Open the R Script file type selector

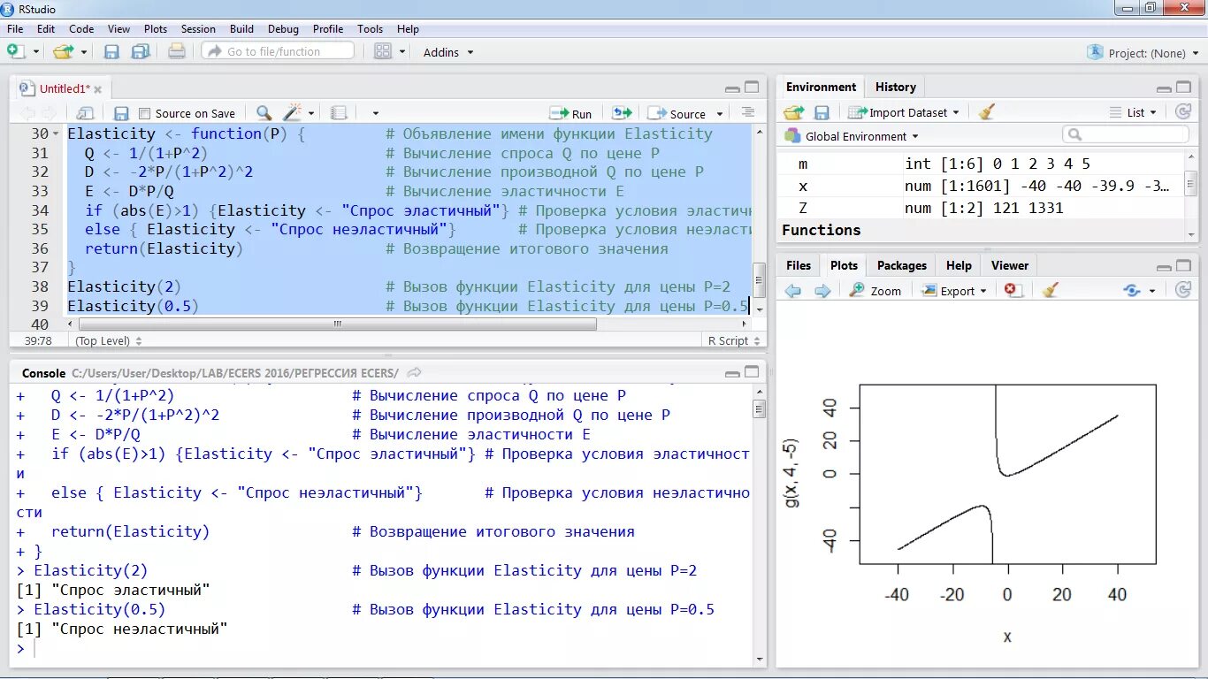click(733, 340)
